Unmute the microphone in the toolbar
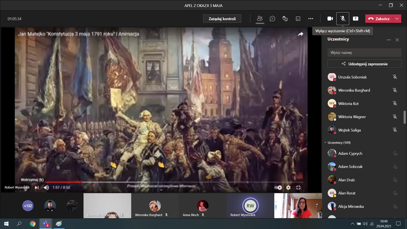The width and height of the screenshot is (407, 229). point(343,19)
